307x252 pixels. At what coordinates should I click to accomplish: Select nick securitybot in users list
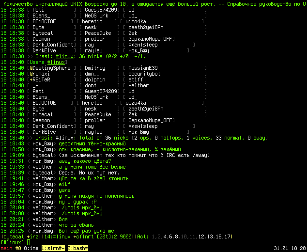[144, 74]
